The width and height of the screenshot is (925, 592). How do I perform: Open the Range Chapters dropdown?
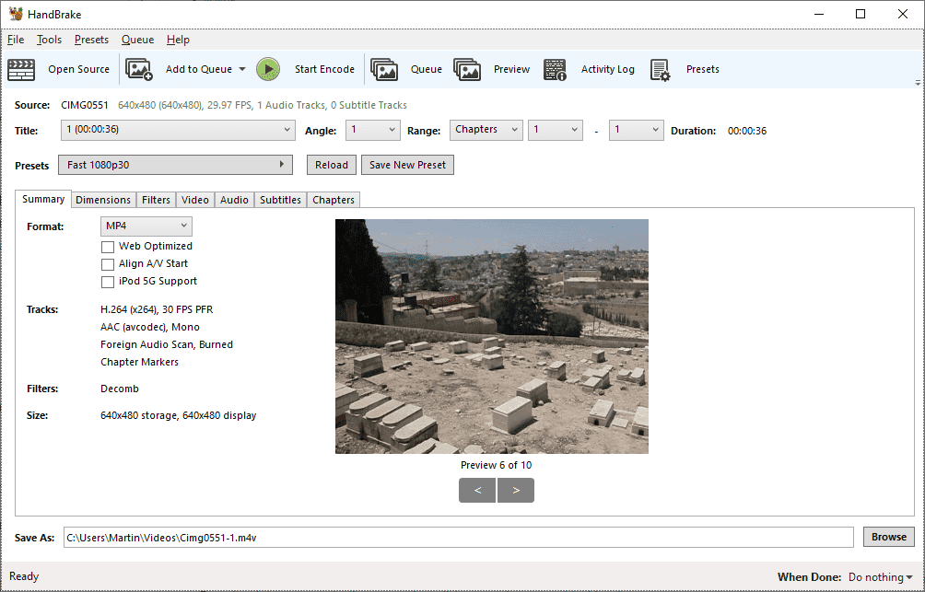coord(486,130)
